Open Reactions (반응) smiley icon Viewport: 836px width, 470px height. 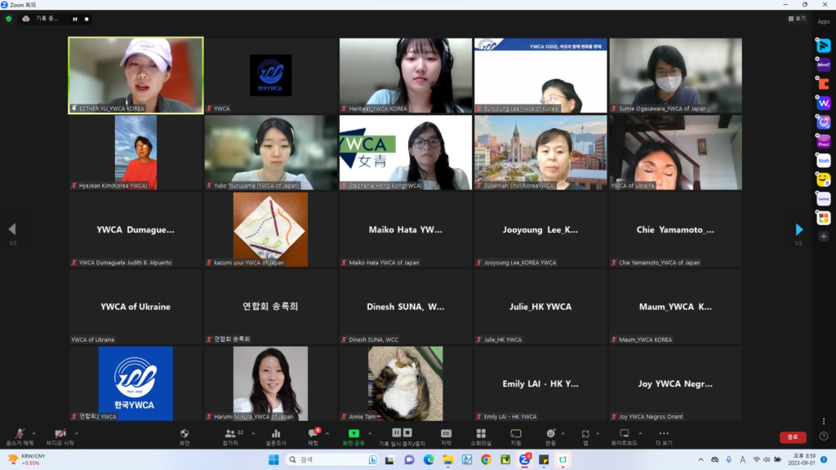click(550, 436)
